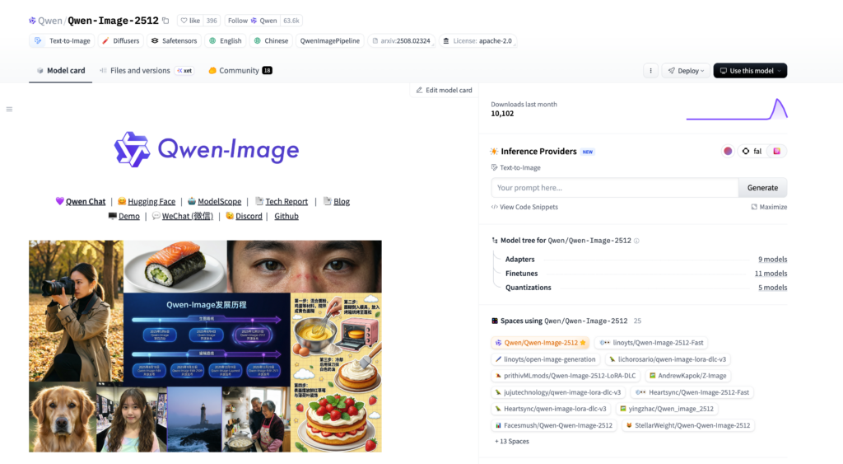Maximize the inference widget
The height and width of the screenshot is (464, 843).
pos(769,207)
